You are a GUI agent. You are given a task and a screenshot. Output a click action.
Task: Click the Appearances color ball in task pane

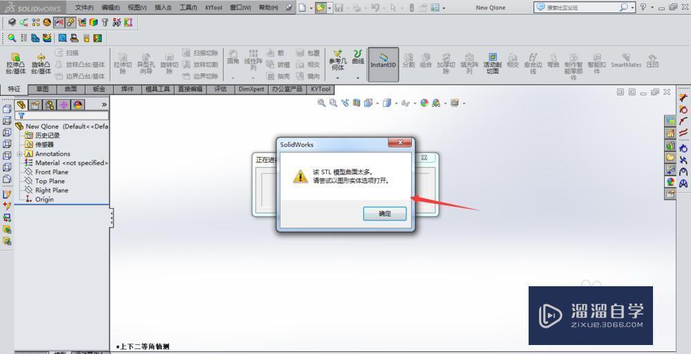click(670, 182)
